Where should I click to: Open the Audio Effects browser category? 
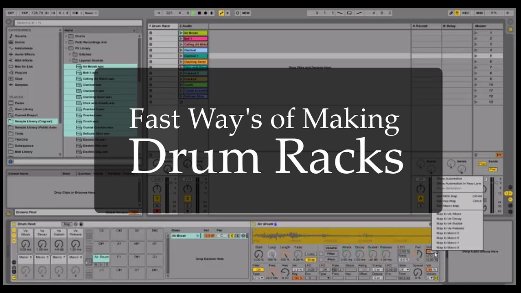click(x=24, y=54)
